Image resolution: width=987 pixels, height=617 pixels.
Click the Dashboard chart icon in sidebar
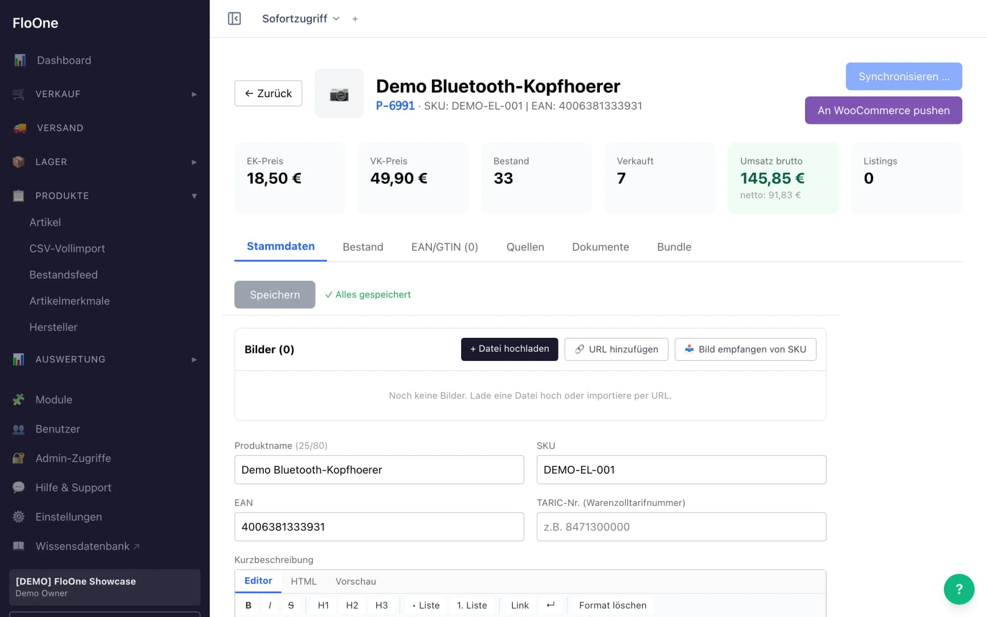[x=20, y=60]
